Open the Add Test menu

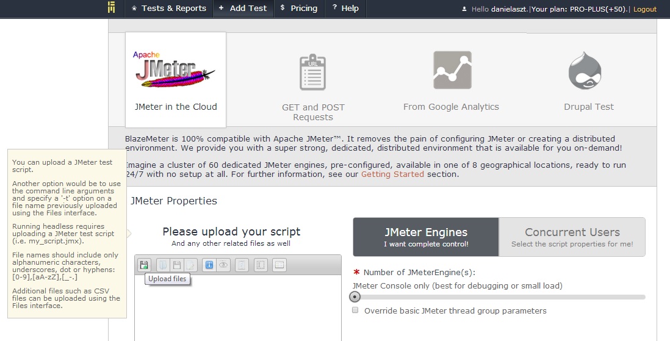(x=243, y=8)
